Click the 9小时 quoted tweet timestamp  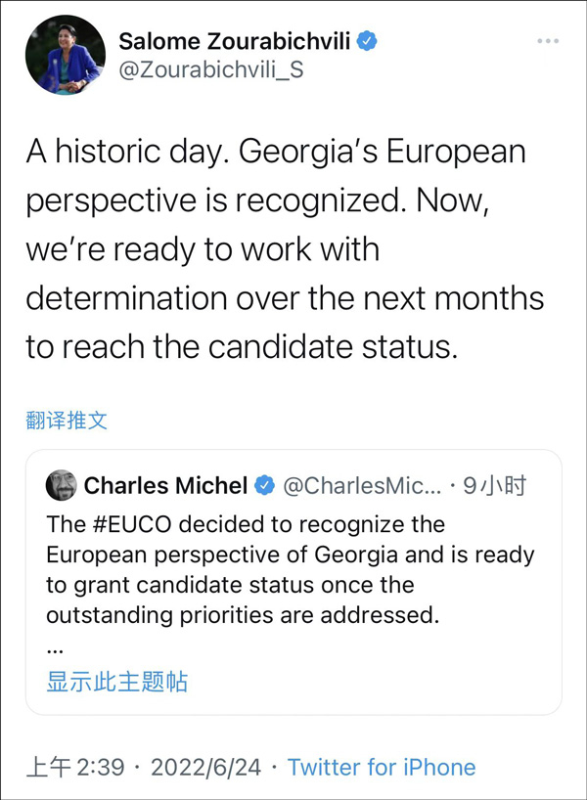coord(496,485)
